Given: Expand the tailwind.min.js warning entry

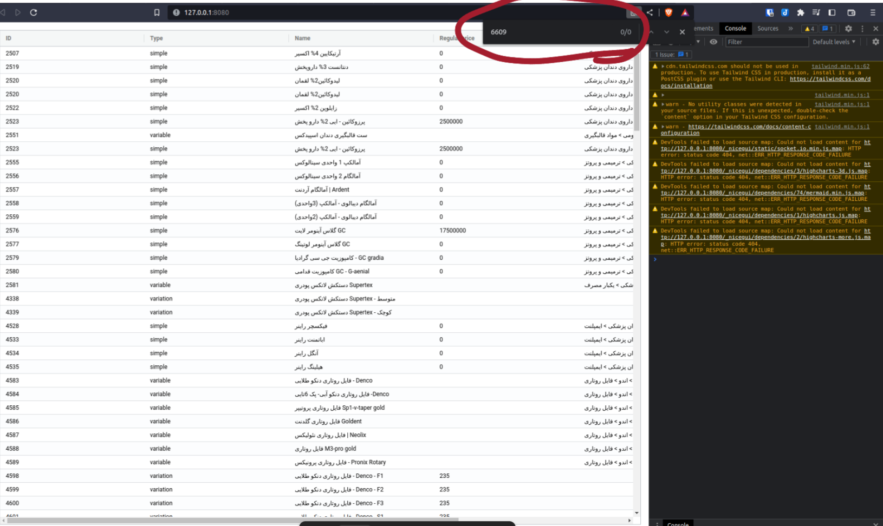Looking at the screenshot, I should 662,95.
